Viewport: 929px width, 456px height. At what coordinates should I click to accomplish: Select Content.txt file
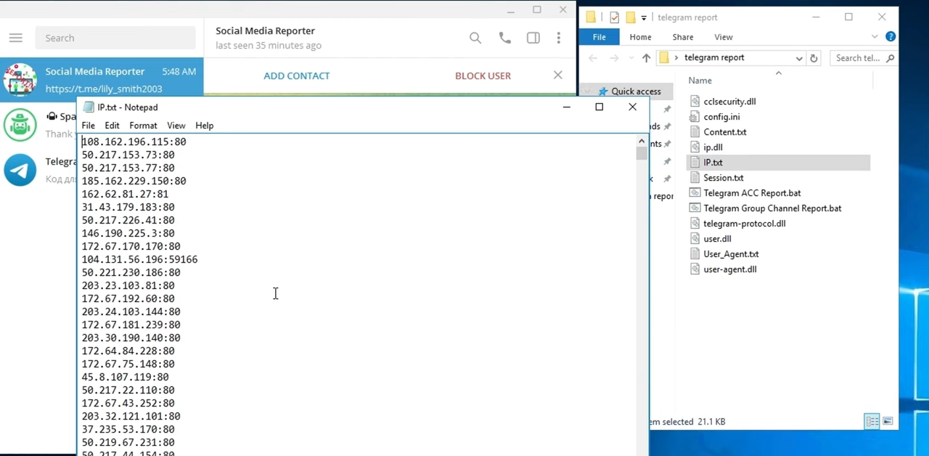724,132
